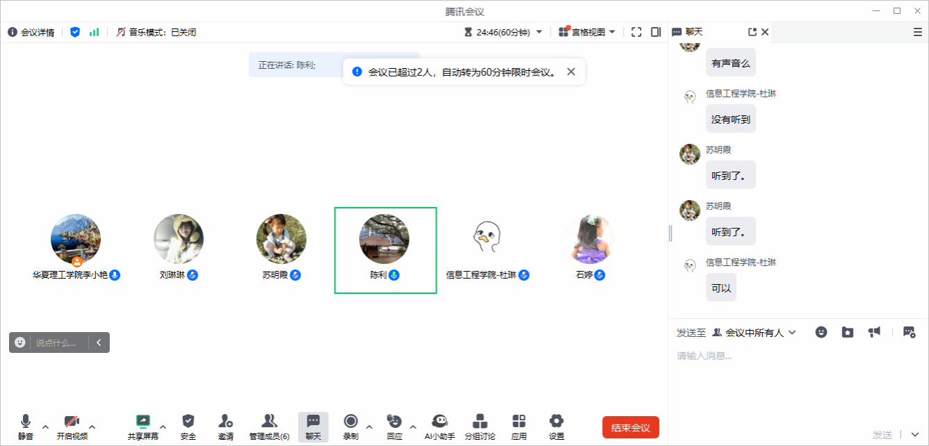929x446 pixels.
Task: Dismiss the 60-minute limit notification
Action: tap(571, 72)
